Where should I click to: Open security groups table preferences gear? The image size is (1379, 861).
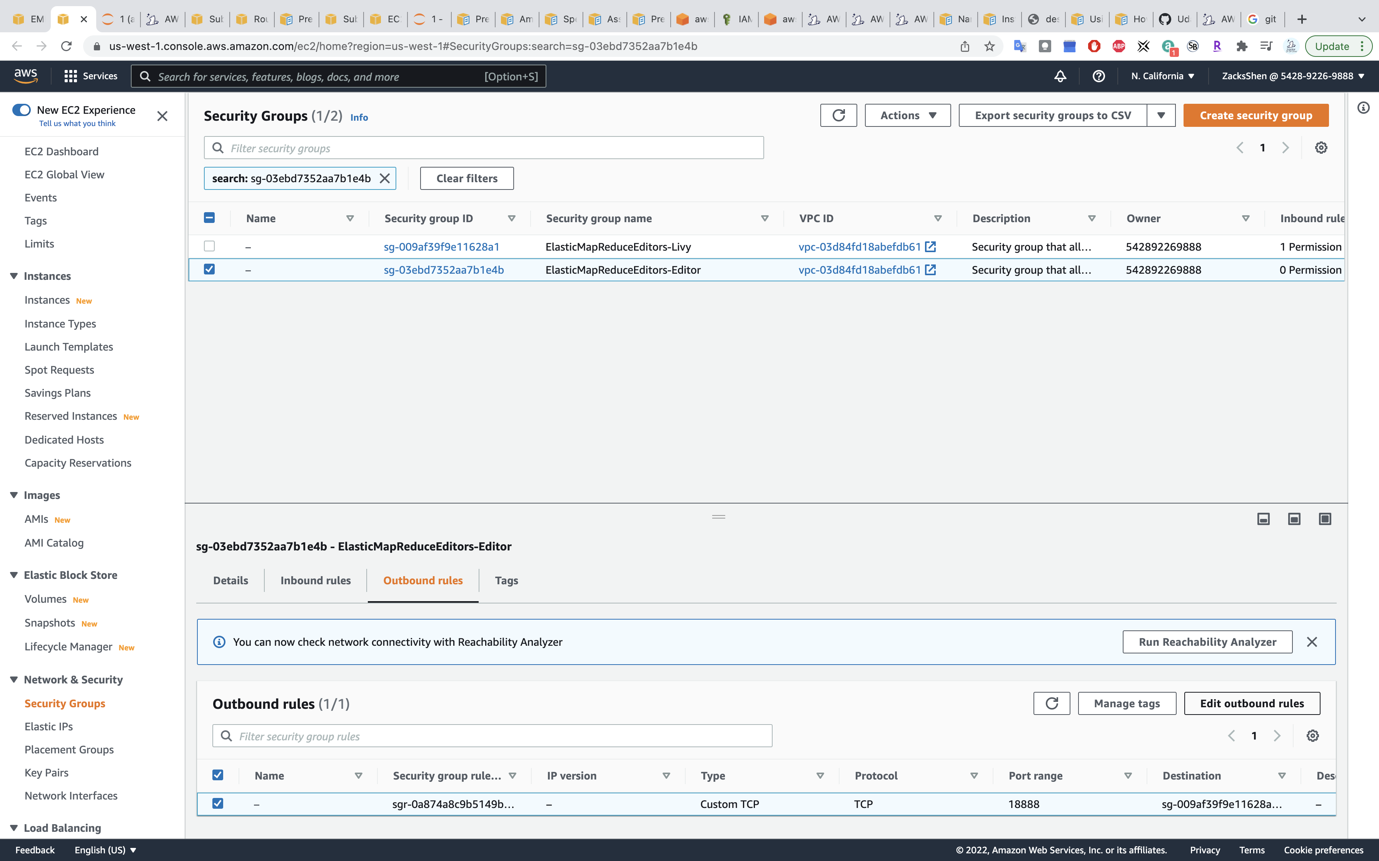(x=1321, y=148)
